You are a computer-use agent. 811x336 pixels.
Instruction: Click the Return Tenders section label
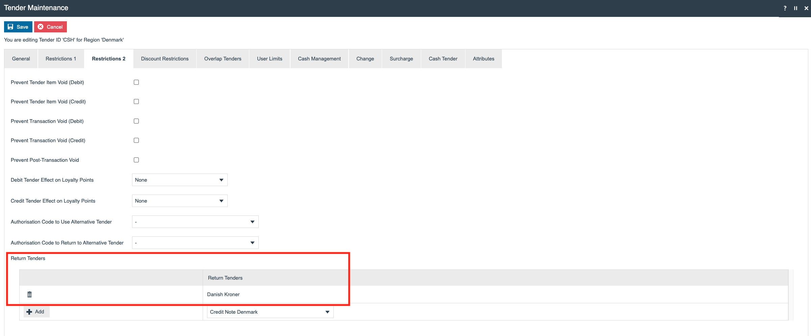tap(28, 258)
